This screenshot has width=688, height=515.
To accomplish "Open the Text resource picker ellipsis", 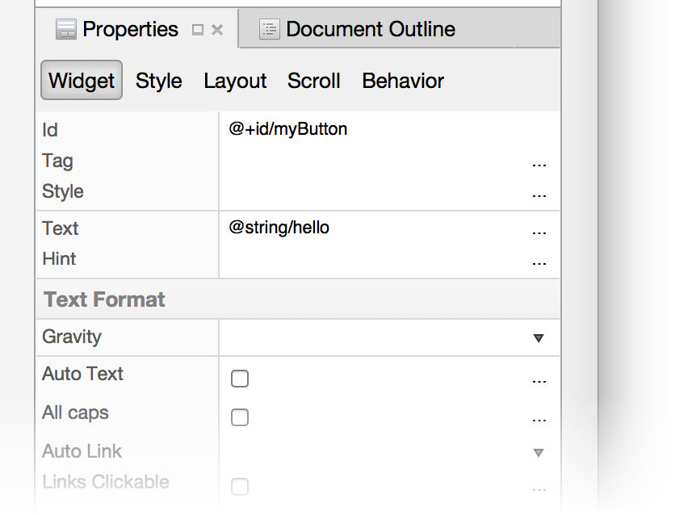I will [539, 231].
